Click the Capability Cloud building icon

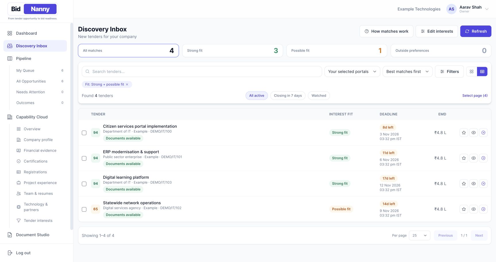[10, 117]
